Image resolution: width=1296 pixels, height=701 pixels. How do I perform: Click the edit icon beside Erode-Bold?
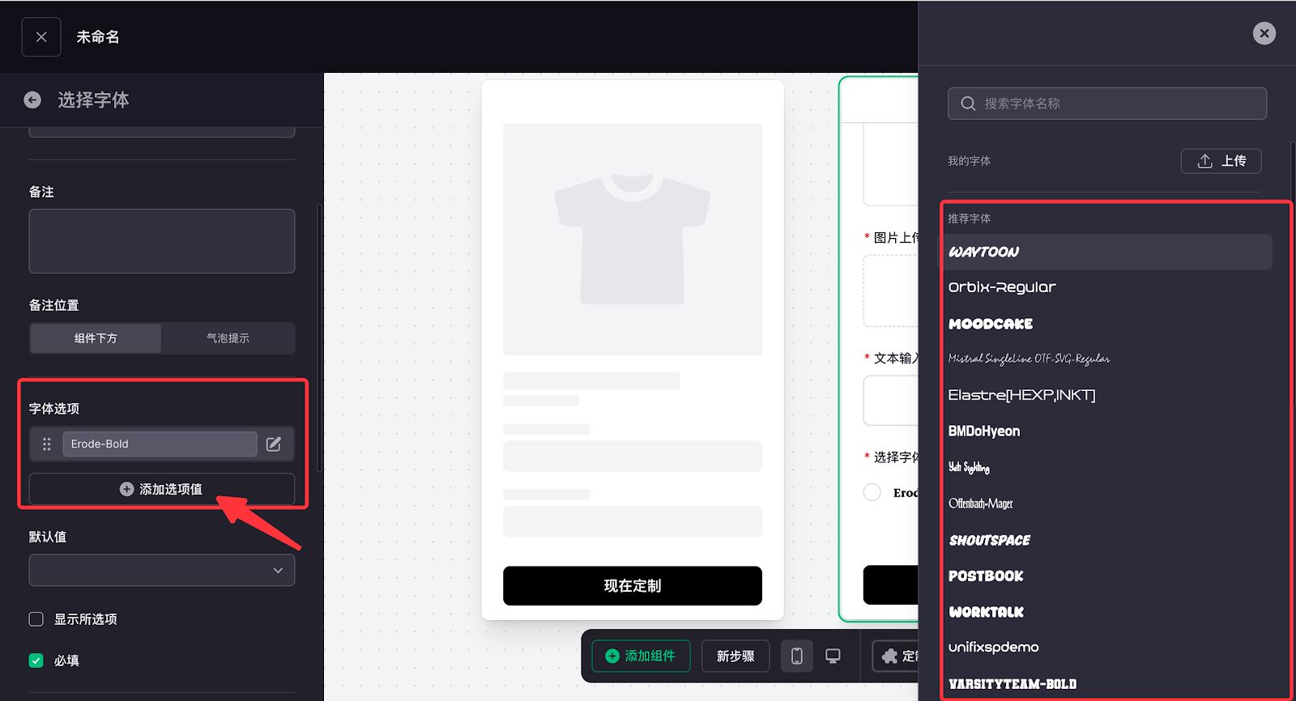tap(274, 444)
